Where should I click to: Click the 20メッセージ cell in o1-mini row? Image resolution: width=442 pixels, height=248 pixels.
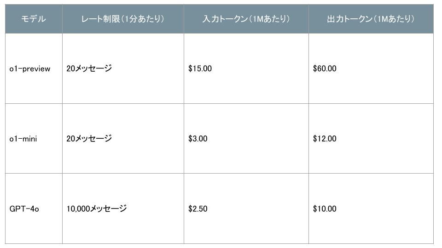point(89,139)
